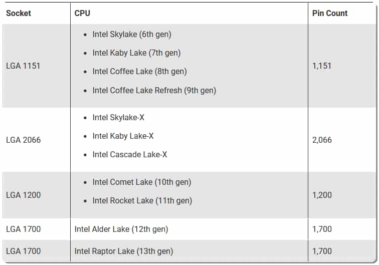
Task: Click the Socket column header
Action: [19, 13]
